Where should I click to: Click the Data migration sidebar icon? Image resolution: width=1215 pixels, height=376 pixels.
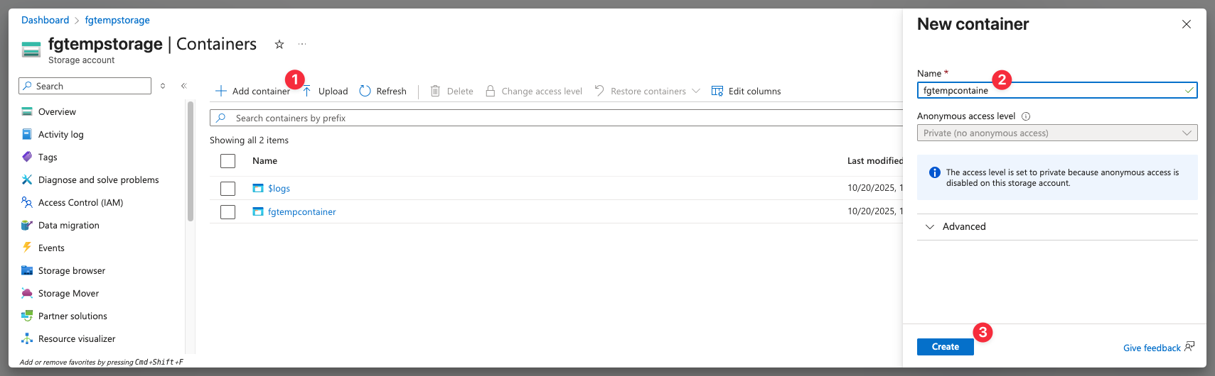click(x=27, y=225)
